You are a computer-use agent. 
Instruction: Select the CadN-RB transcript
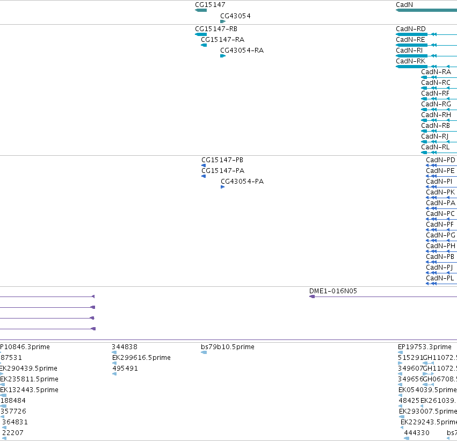(439, 131)
